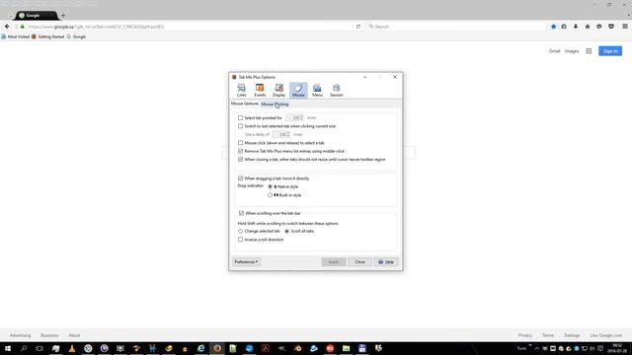Open Internet Explorer taskbar icon
The image size is (632, 355).
(x=200, y=348)
